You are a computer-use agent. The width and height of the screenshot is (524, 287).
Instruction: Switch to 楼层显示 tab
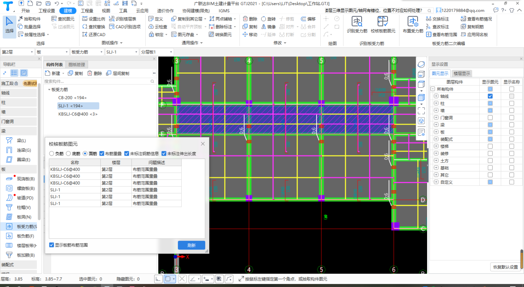pos(462,74)
